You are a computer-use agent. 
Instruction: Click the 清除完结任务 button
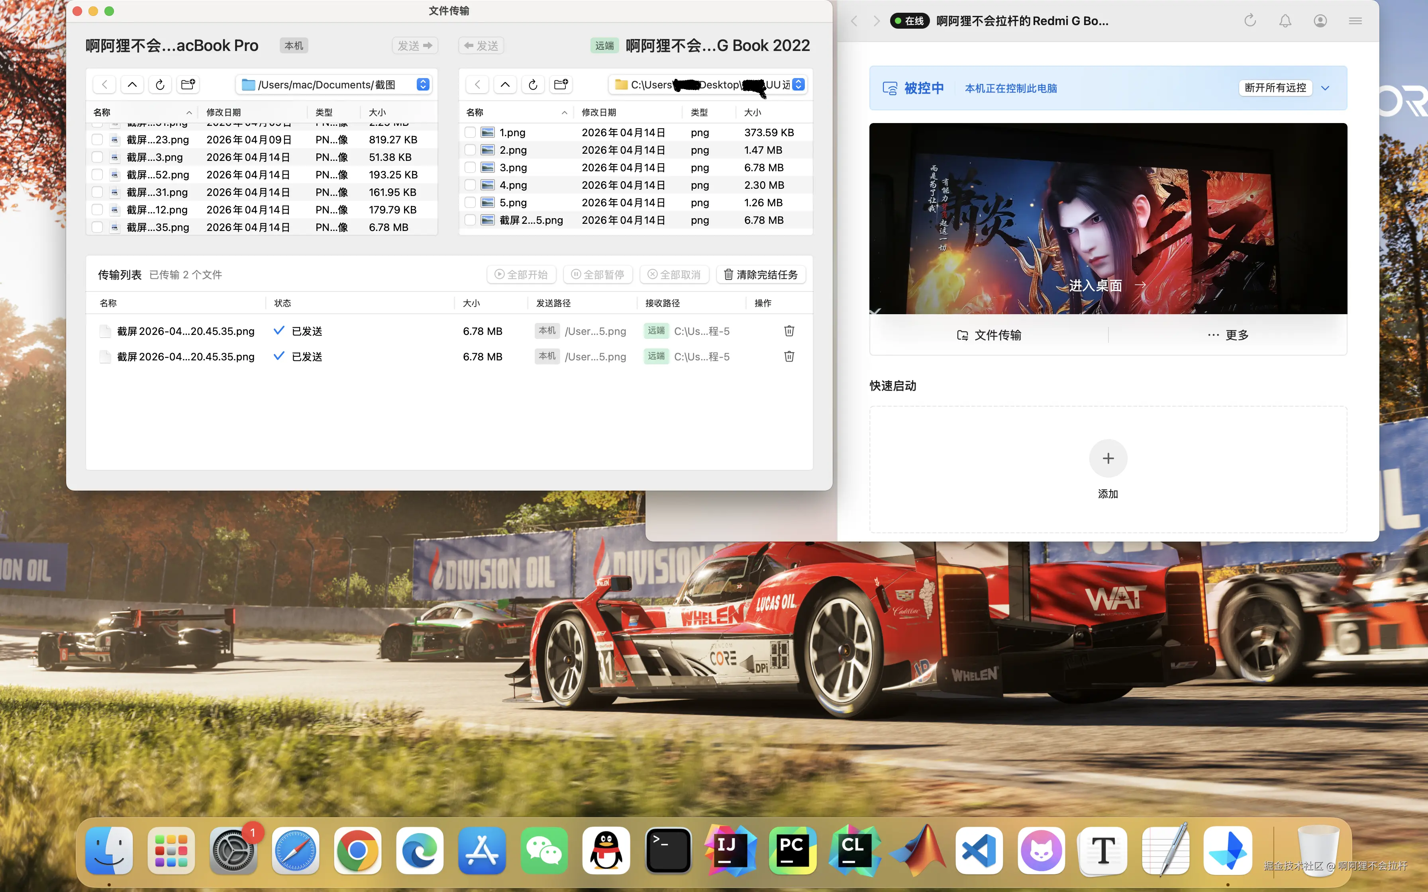pyautogui.click(x=761, y=274)
